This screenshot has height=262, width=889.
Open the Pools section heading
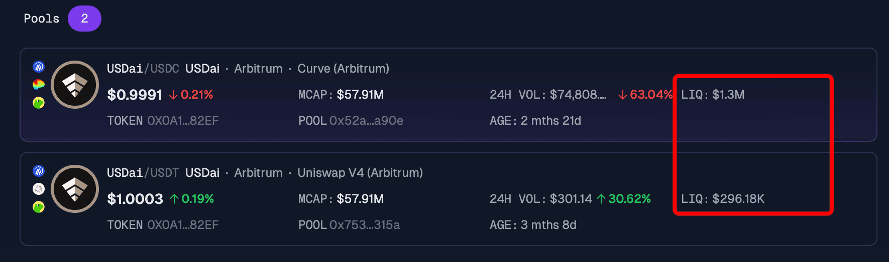[x=42, y=19]
